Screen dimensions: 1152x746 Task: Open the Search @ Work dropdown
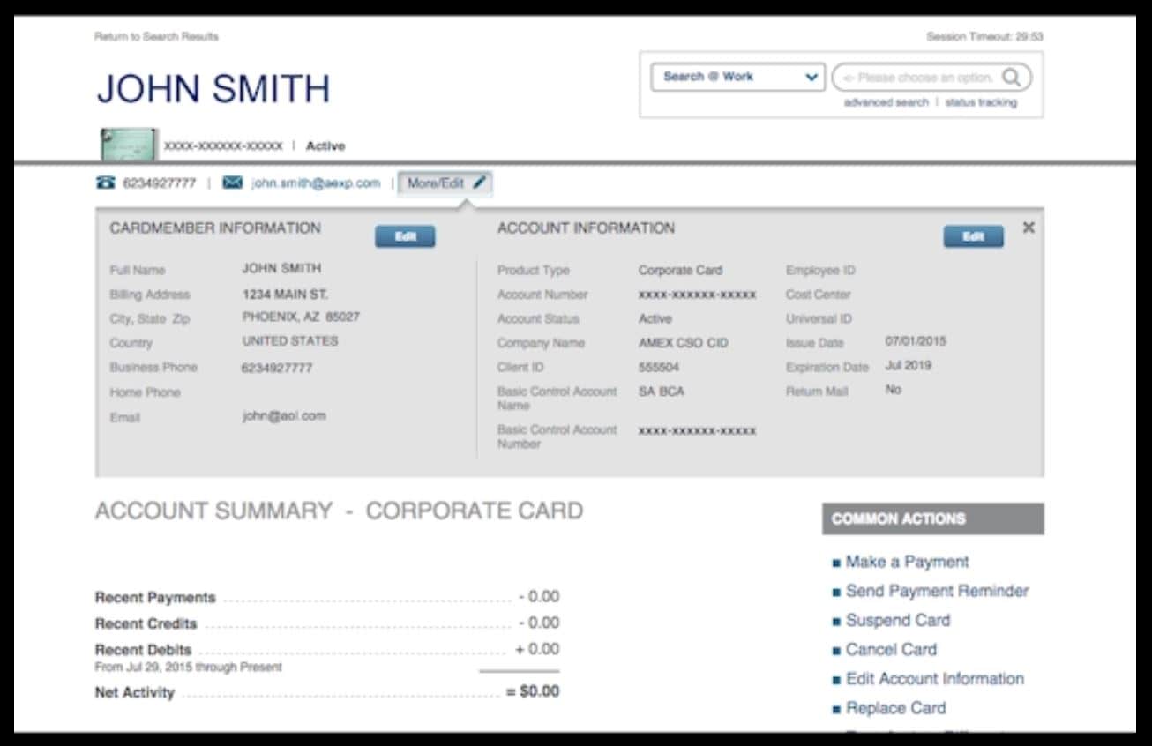click(x=737, y=78)
